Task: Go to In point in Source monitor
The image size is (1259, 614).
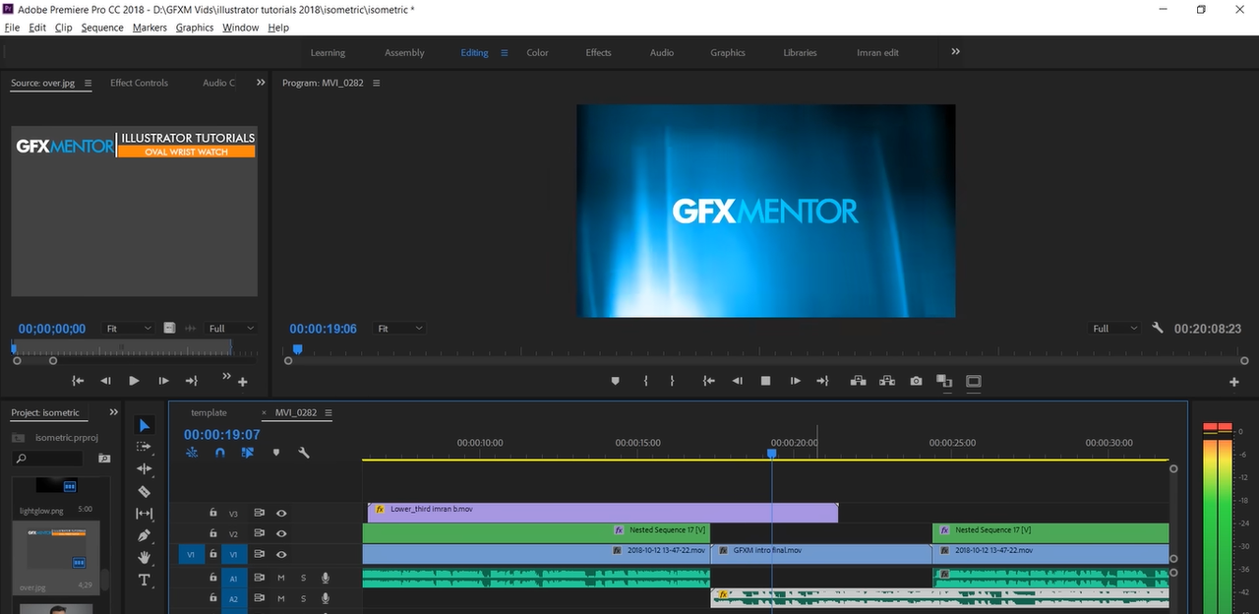Action: click(x=78, y=381)
